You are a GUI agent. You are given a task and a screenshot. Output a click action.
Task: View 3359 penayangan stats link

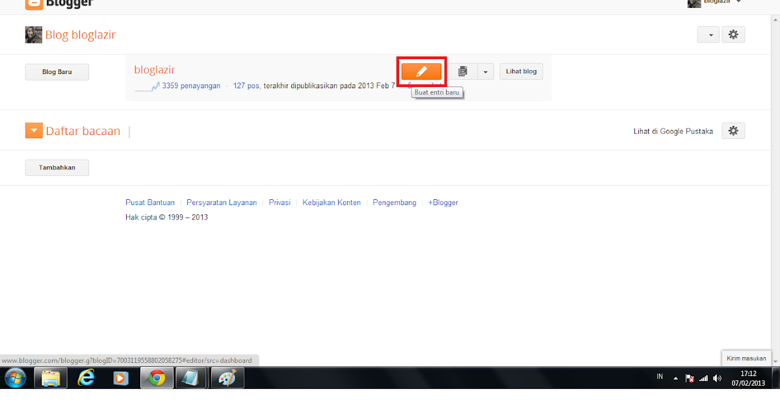point(191,86)
